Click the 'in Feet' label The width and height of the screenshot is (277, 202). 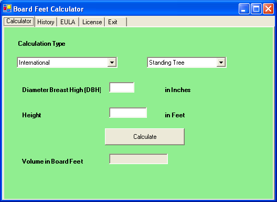(175, 115)
